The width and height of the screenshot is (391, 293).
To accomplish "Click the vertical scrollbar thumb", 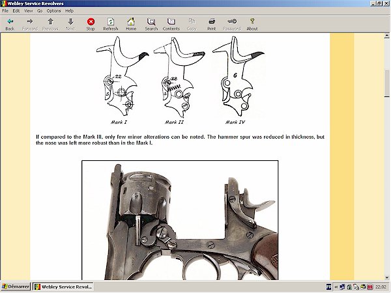I will point(386,84).
